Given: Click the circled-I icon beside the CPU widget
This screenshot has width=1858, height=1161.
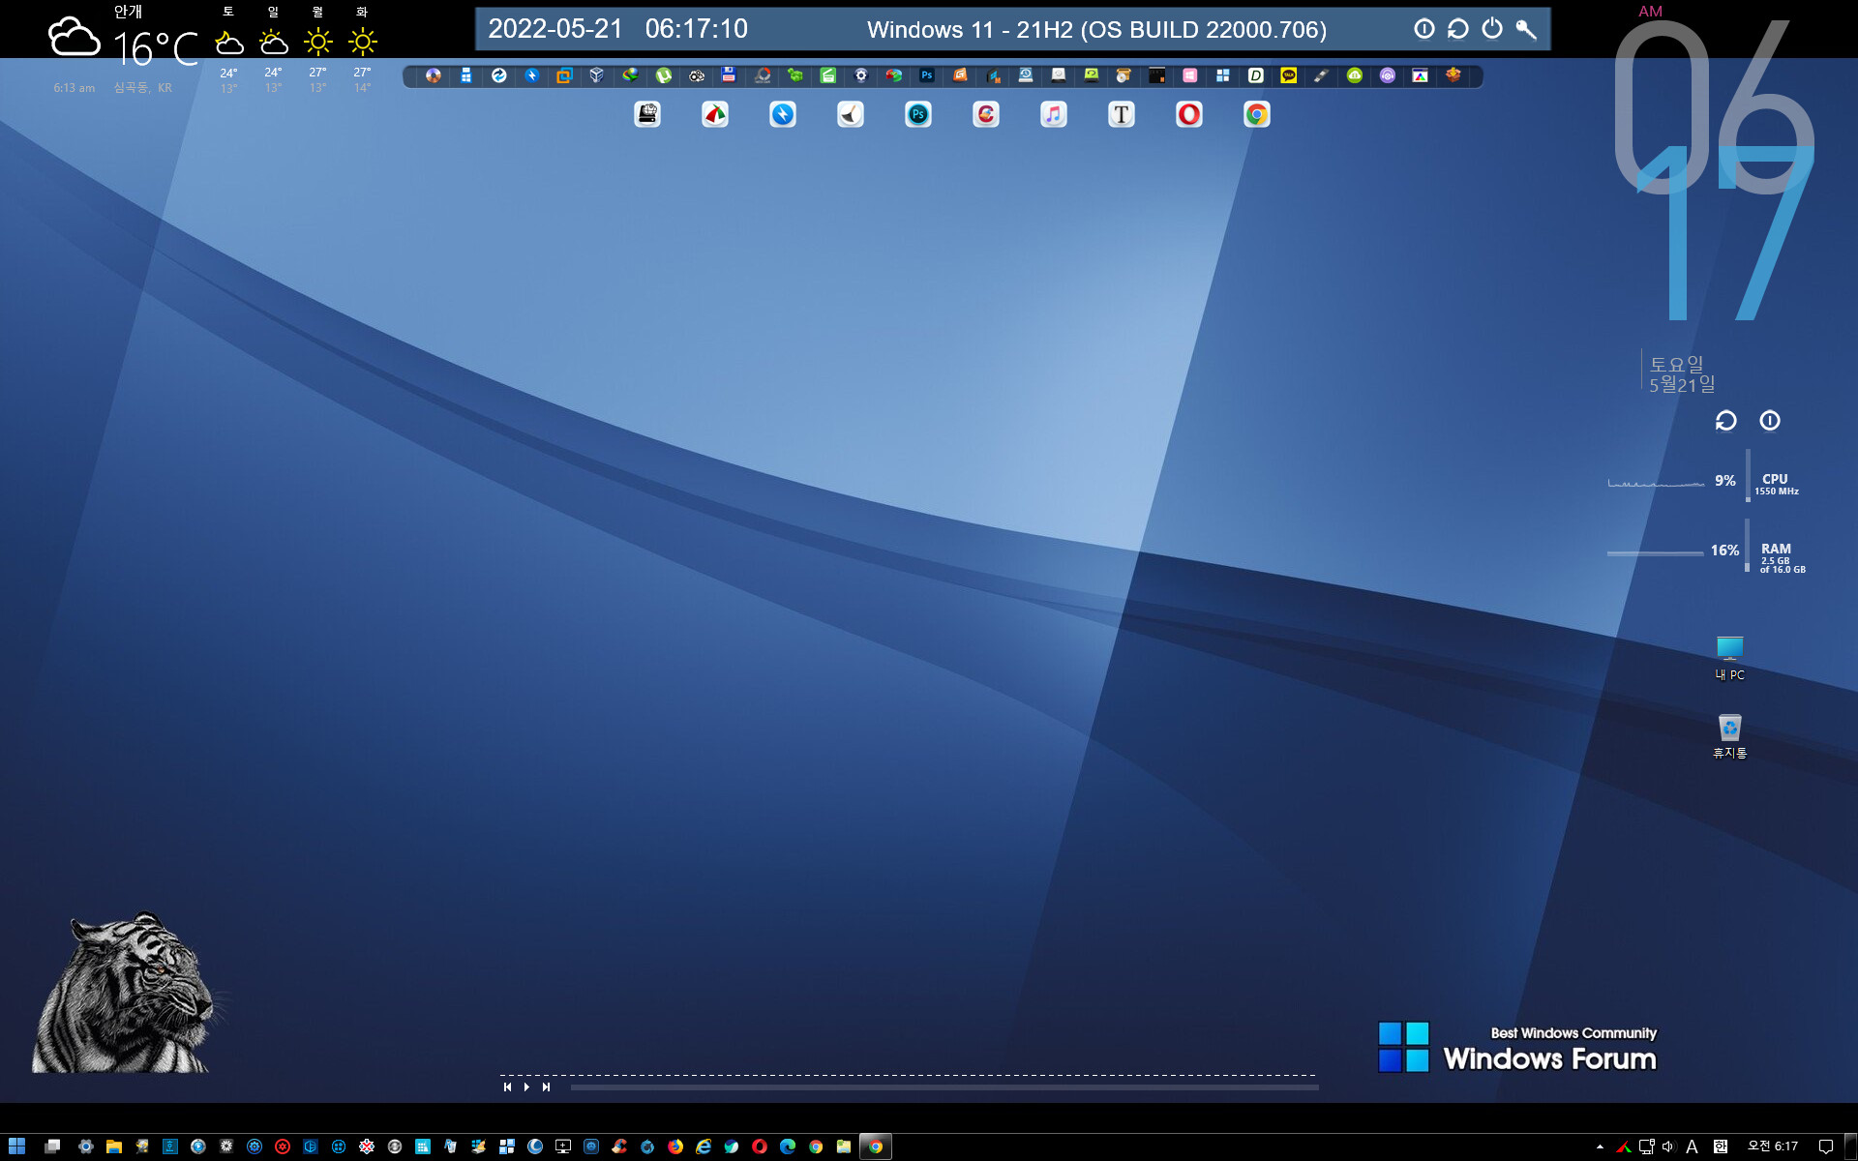Looking at the screenshot, I should (x=1770, y=421).
